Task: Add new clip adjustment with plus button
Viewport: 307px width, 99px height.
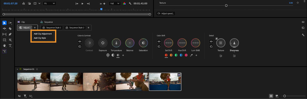Action: pos(35,28)
